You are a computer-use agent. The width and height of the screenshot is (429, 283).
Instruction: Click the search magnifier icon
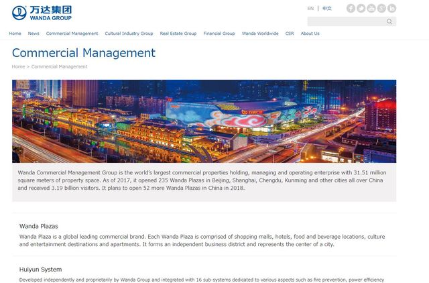pyautogui.click(x=389, y=21)
